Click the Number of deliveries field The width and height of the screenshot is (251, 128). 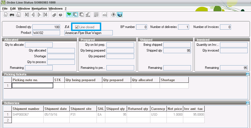coord(184,27)
